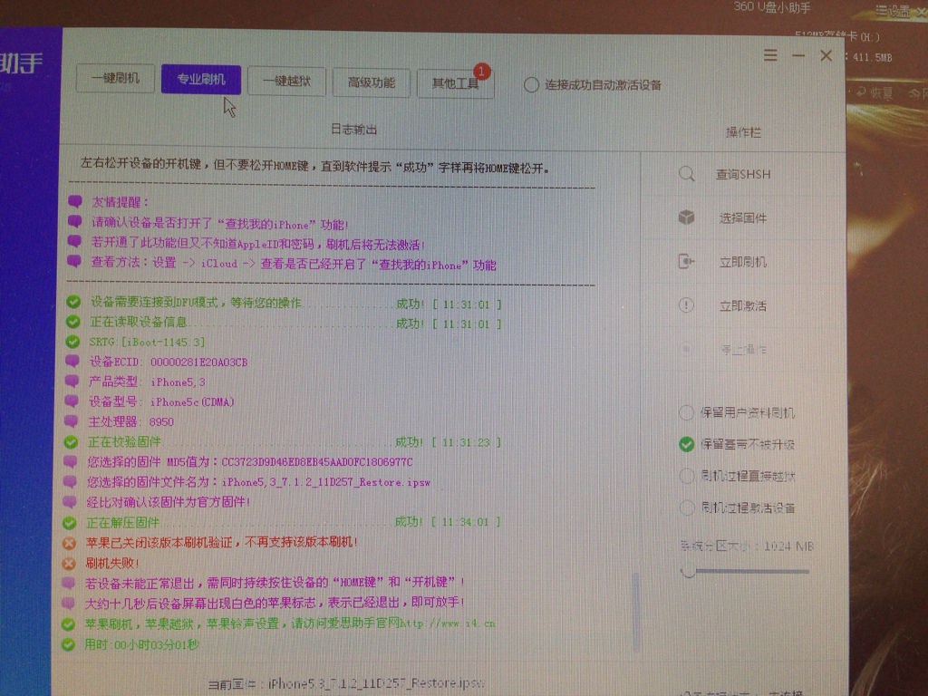Screen dimensions: 928x696
Task: Click the 产品类型: iPhone5,3 log line
Action: 148,382
